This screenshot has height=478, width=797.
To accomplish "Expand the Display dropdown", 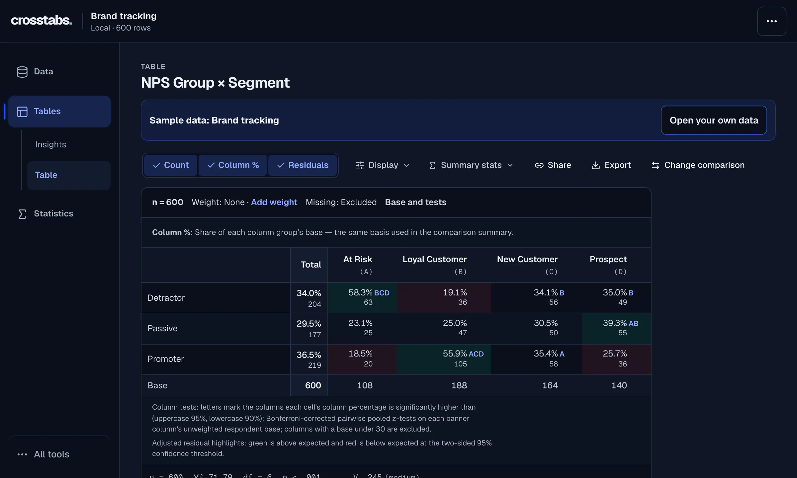I will click(383, 165).
